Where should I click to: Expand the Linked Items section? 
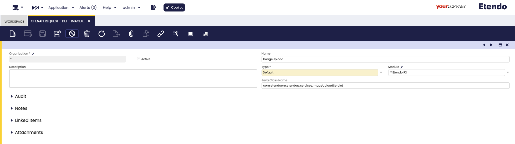26,120
